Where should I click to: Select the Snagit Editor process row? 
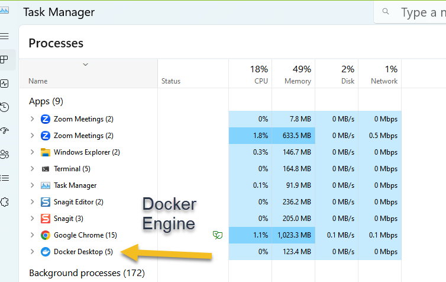78,202
